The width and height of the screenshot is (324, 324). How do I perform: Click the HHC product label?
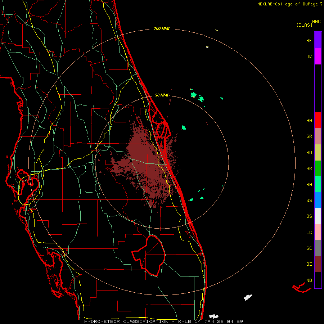(316, 22)
